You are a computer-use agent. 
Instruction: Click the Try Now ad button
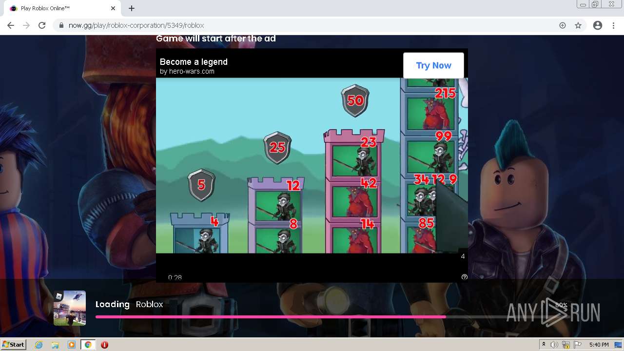tap(433, 65)
